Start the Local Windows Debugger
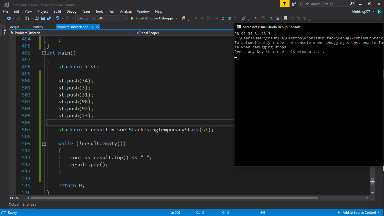Screen dimensions: 384x216 pyautogui.click(x=152, y=18)
